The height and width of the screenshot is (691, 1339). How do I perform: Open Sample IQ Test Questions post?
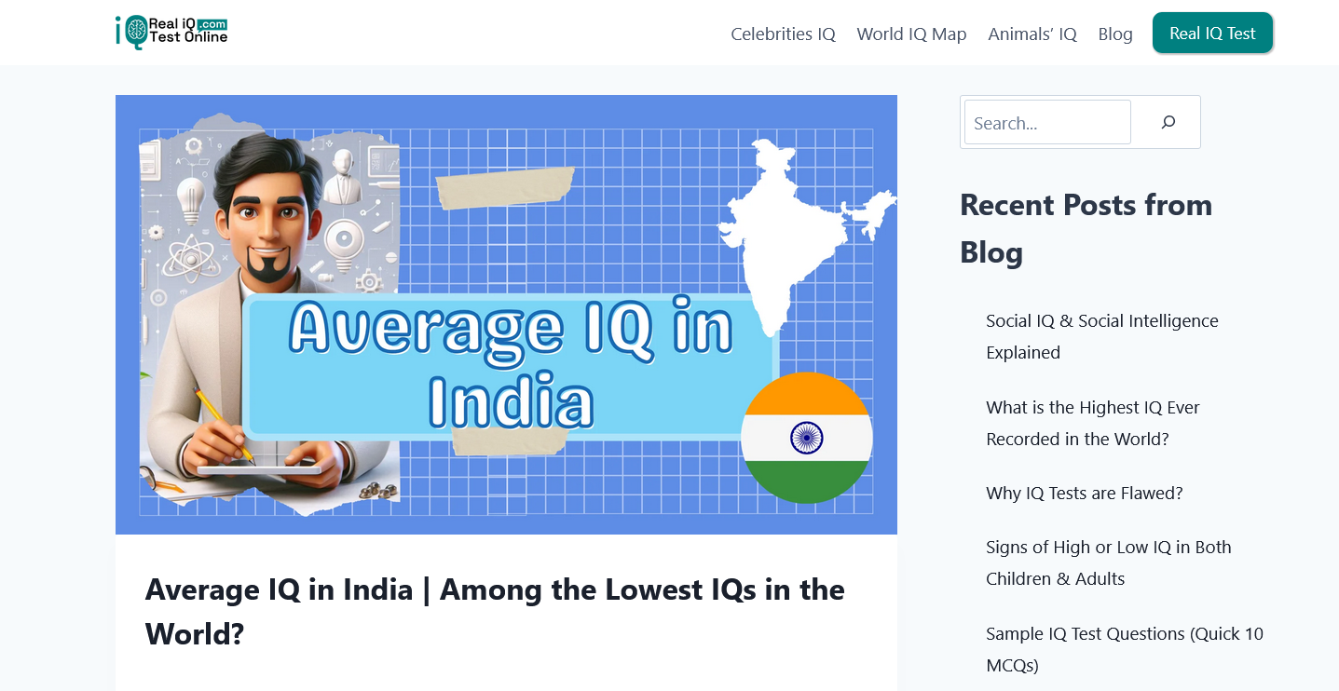click(x=1125, y=649)
